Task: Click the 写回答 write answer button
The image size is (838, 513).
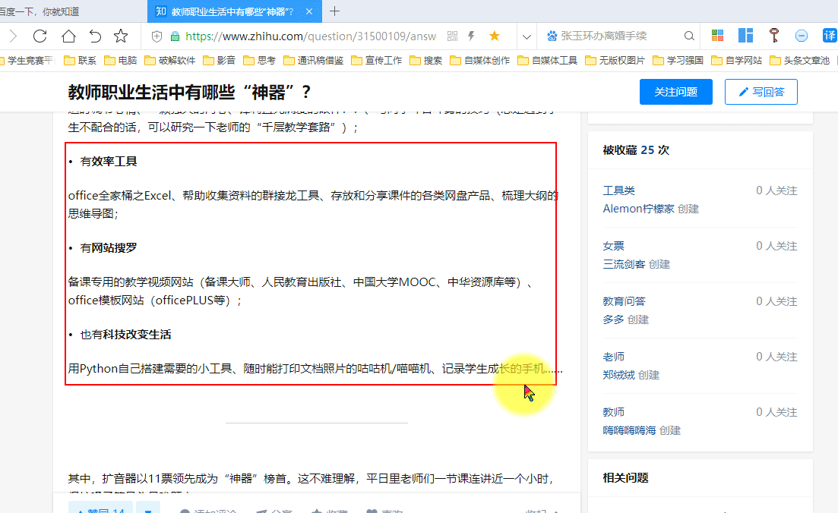Action: pos(761,92)
